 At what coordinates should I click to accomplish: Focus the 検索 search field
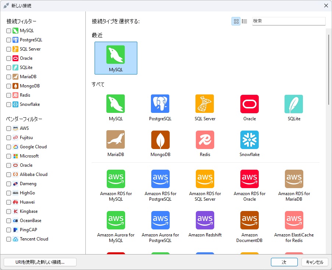[x=289, y=21]
